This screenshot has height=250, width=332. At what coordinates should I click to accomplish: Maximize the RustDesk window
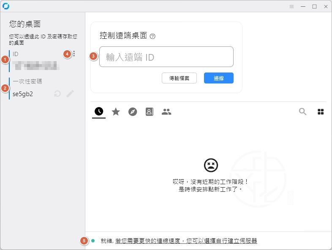[x=314, y=6]
